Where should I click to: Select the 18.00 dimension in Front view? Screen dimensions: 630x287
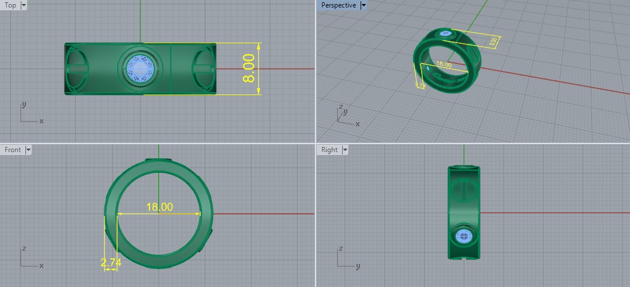point(159,207)
